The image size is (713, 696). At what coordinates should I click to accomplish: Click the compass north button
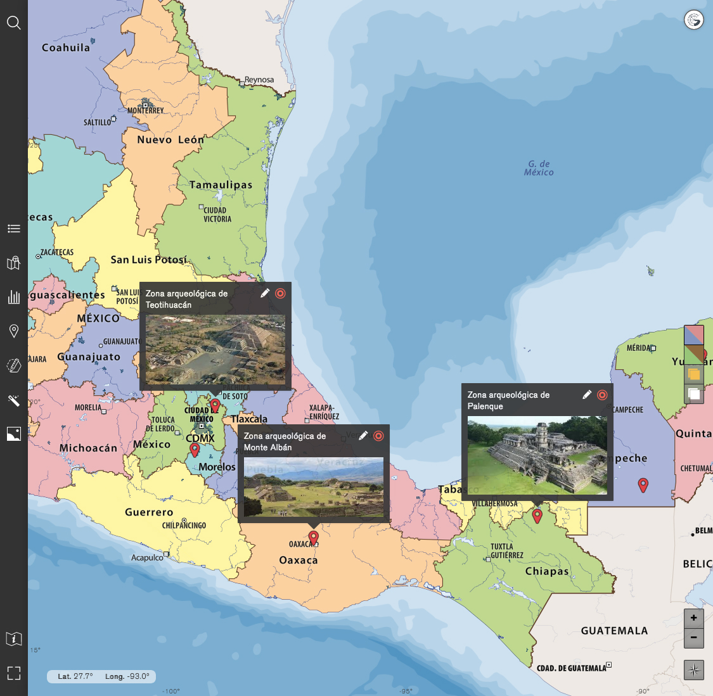pos(694,669)
